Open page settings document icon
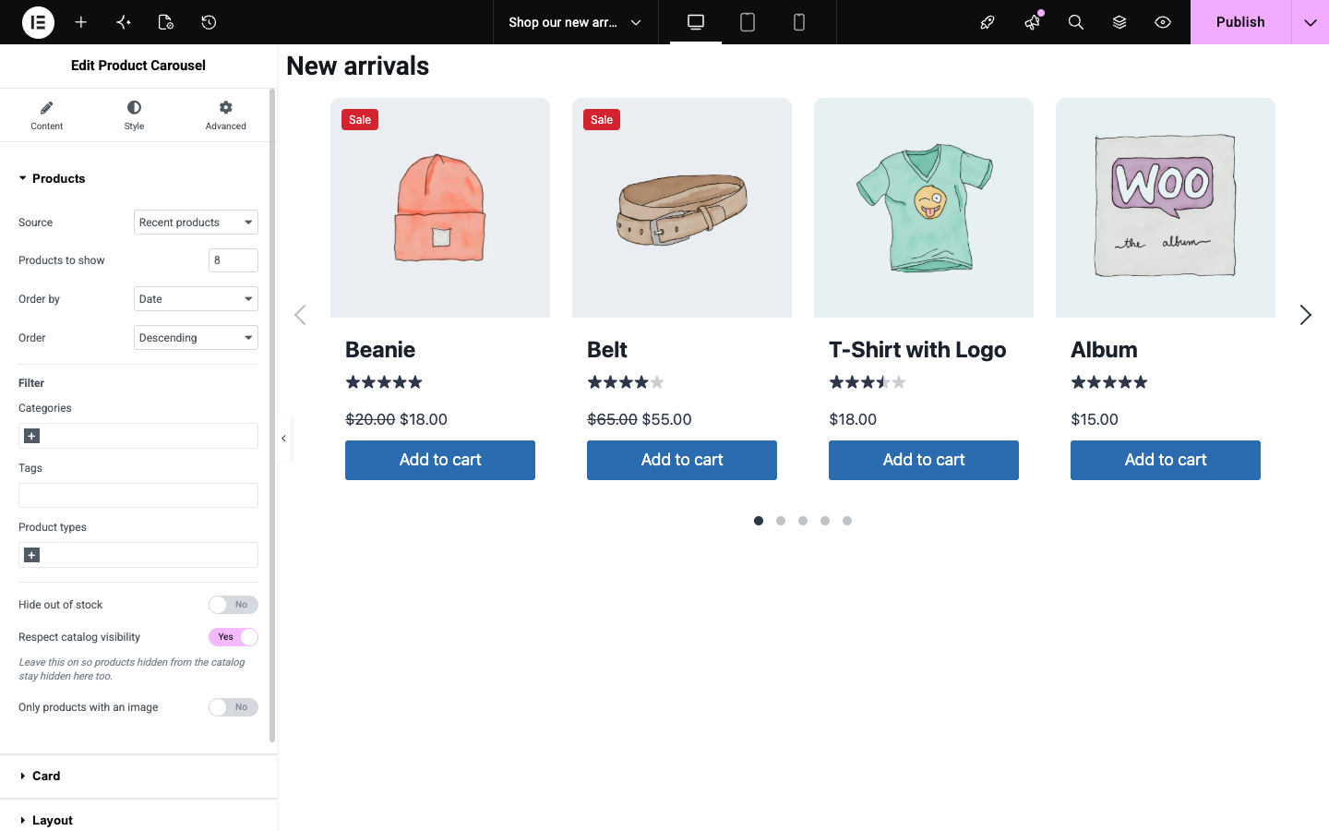1329x831 pixels. coord(166,22)
